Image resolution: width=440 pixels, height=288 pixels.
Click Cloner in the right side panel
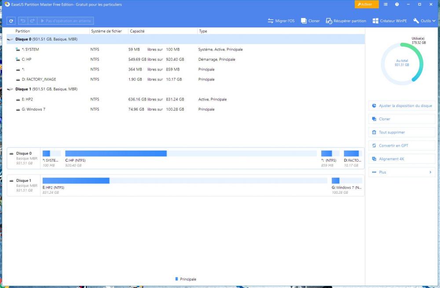402,119
